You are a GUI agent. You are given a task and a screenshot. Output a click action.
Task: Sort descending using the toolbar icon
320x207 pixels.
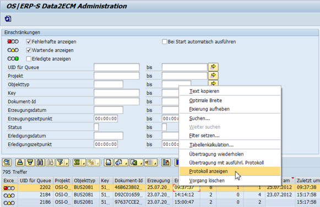tap(30, 162)
